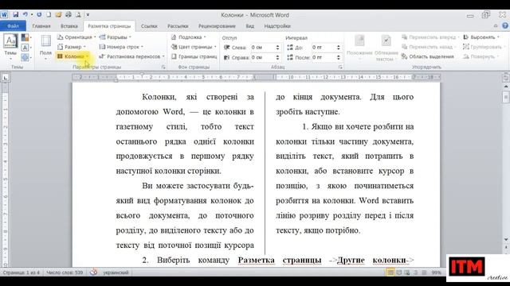The height and width of the screenshot is (286, 510).
Task: Click the theme fonts icon
Action: coord(25,48)
